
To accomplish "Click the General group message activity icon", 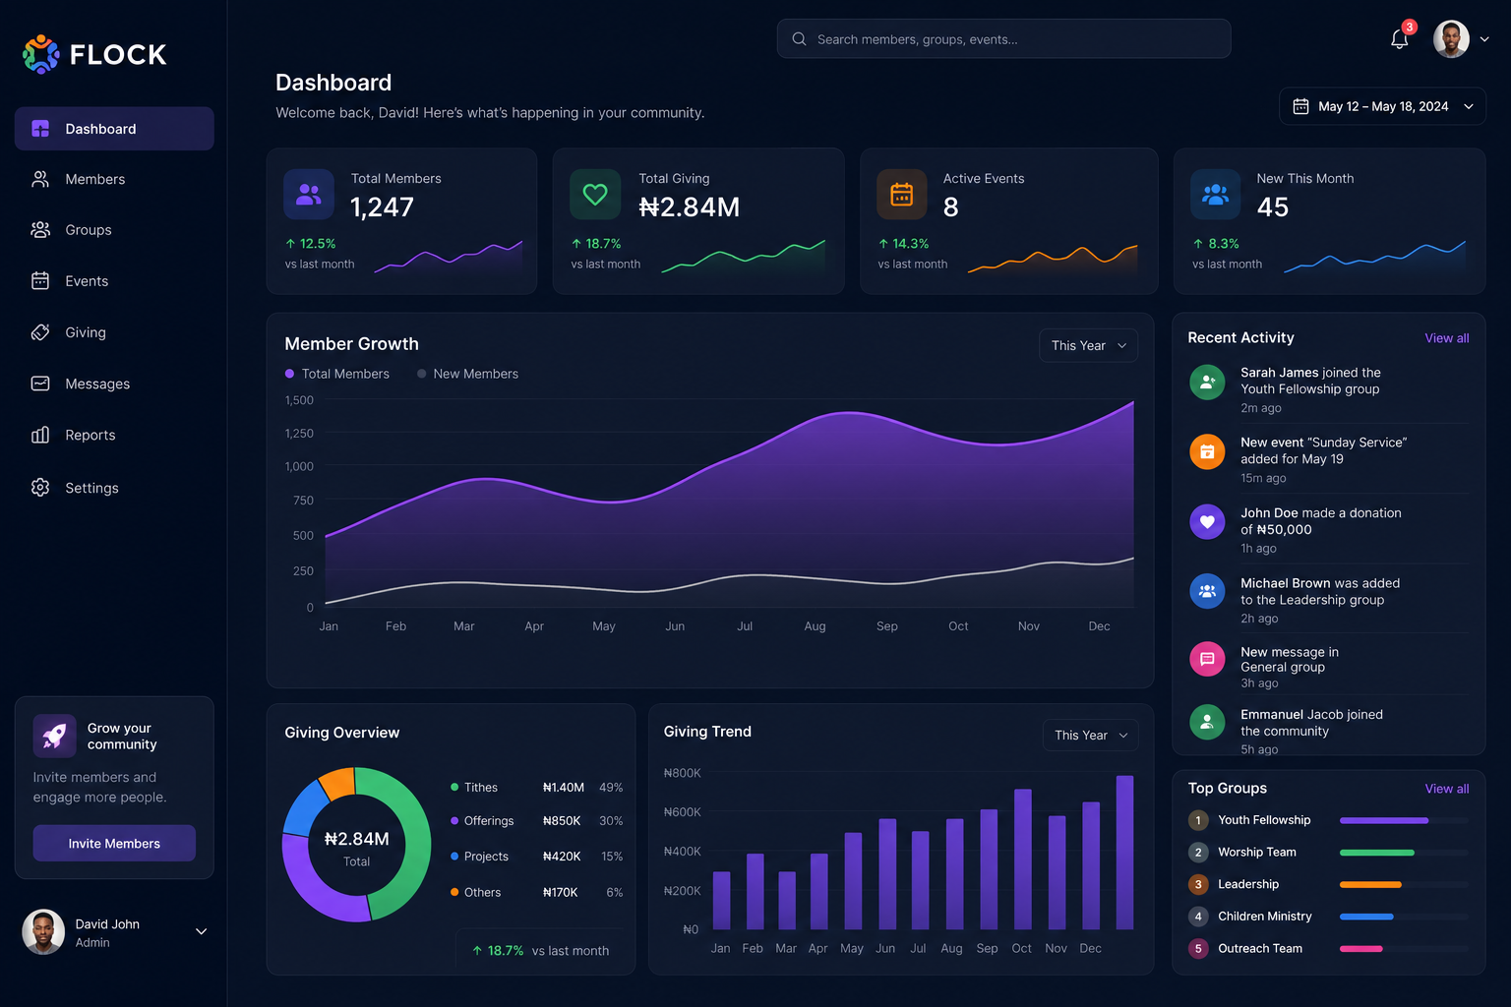I will [x=1207, y=659].
